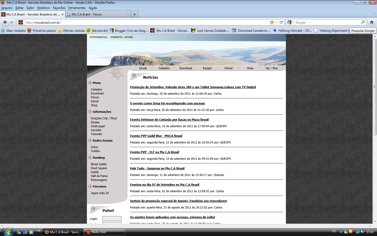Bookmark this page with the star icon
Viewport: 377px width, 236px height.
272,23
